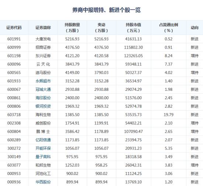The height and width of the screenshot is (186, 203).
Task: Click the title 券商中报增持、新进个股一览
Action: point(106,10)
